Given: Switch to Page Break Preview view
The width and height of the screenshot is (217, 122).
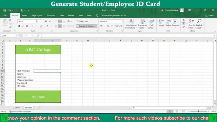Looking at the screenshot, I should pyautogui.click(x=183, y=111).
